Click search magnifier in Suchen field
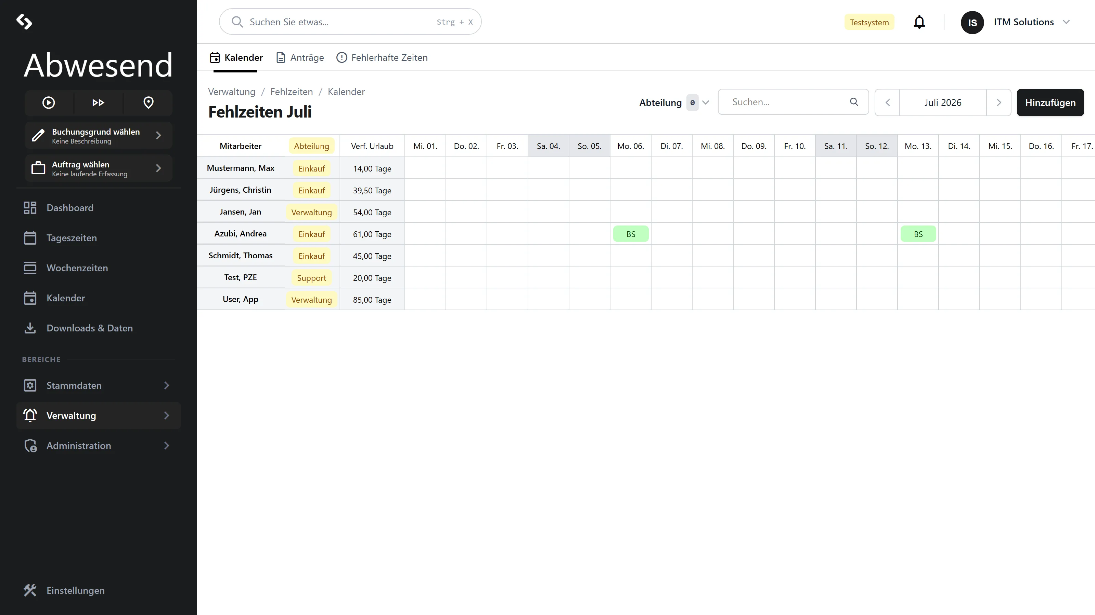Viewport: 1095px width, 615px height. (853, 102)
